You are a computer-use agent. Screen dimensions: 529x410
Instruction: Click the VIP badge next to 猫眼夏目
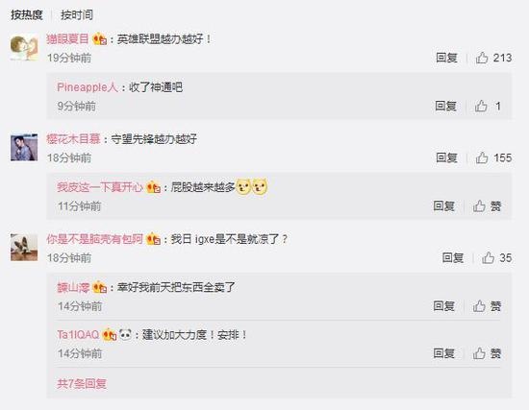[x=99, y=39]
